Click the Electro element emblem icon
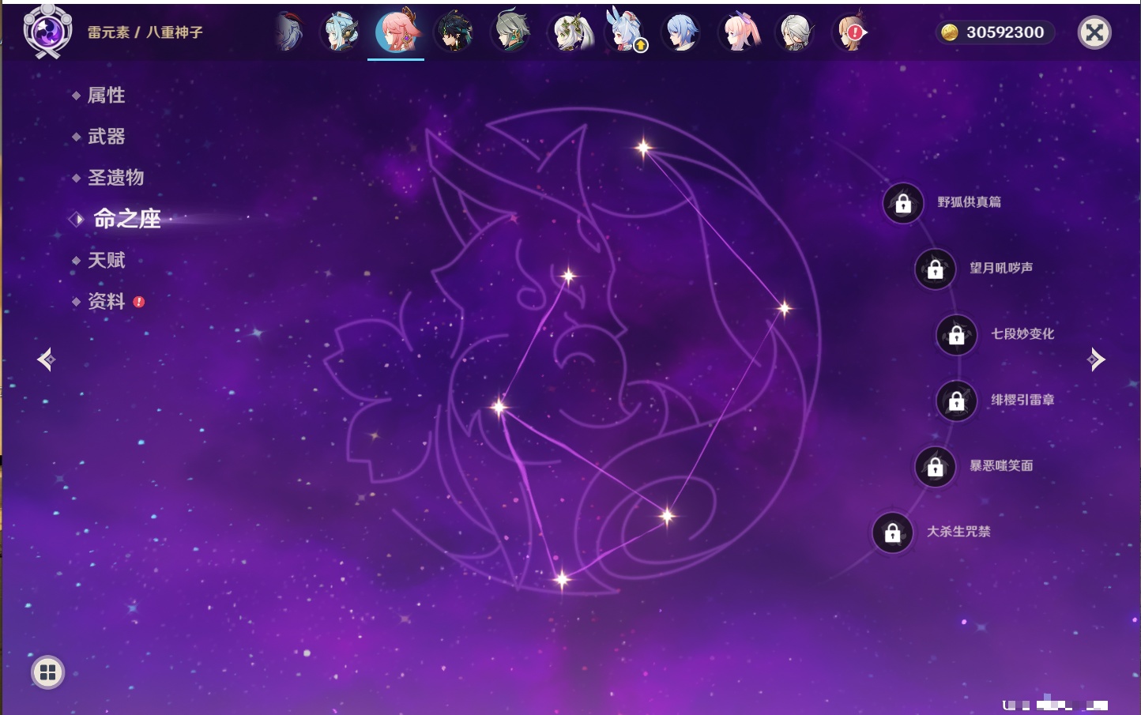 [47, 32]
